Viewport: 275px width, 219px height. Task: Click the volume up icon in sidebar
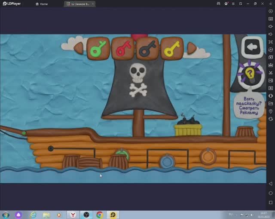click(x=271, y=26)
